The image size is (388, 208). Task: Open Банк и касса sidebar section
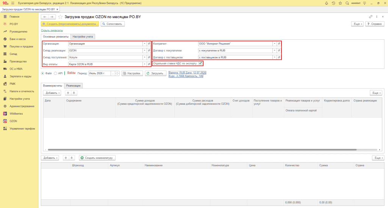click(x=17, y=39)
